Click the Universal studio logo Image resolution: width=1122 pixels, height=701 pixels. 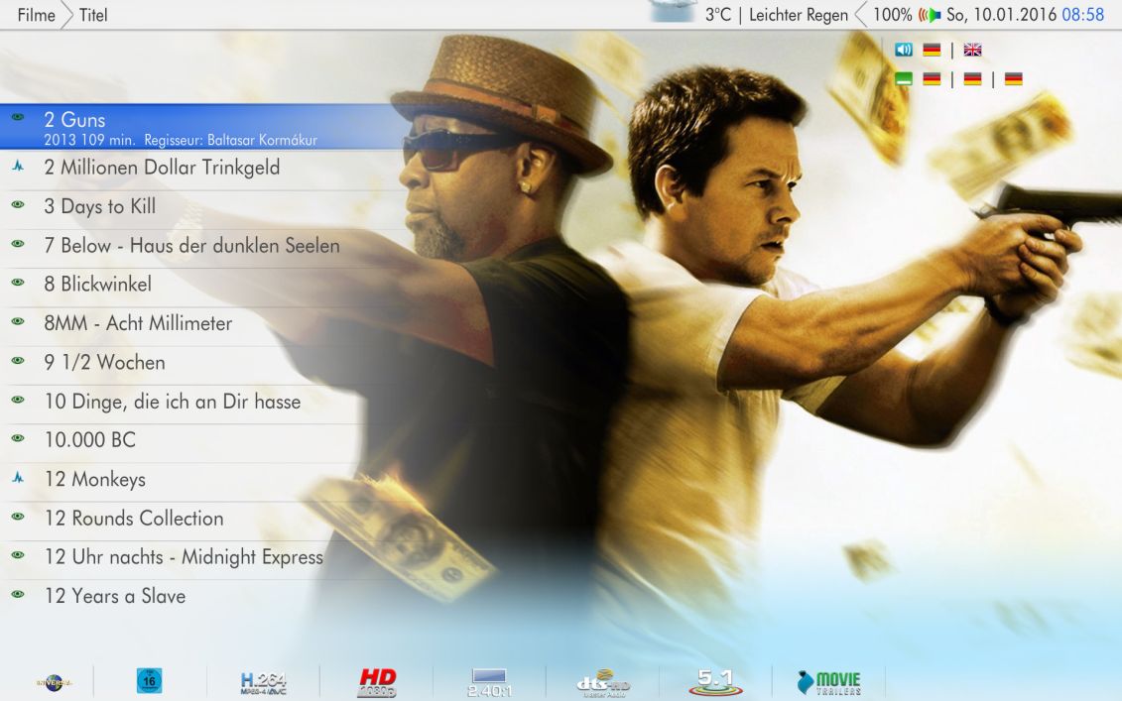pyautogui.click(x=55, y=682)
